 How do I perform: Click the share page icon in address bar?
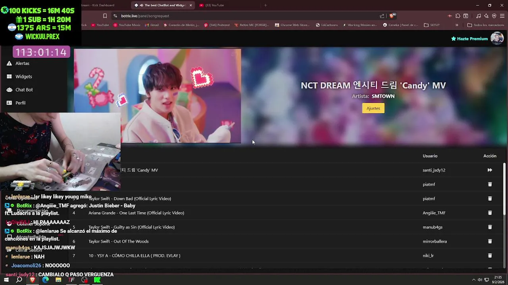tap(382, 16)
